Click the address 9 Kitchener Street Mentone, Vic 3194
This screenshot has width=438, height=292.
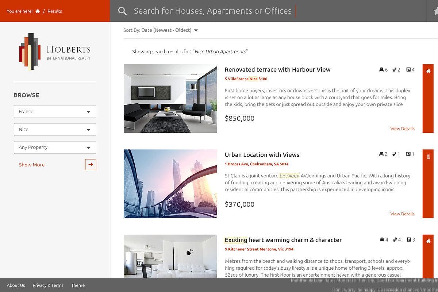point(259,249)
